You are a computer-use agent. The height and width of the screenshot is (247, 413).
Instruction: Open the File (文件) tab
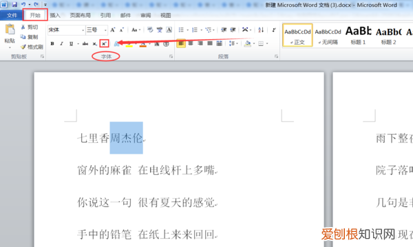click(12, 16)
